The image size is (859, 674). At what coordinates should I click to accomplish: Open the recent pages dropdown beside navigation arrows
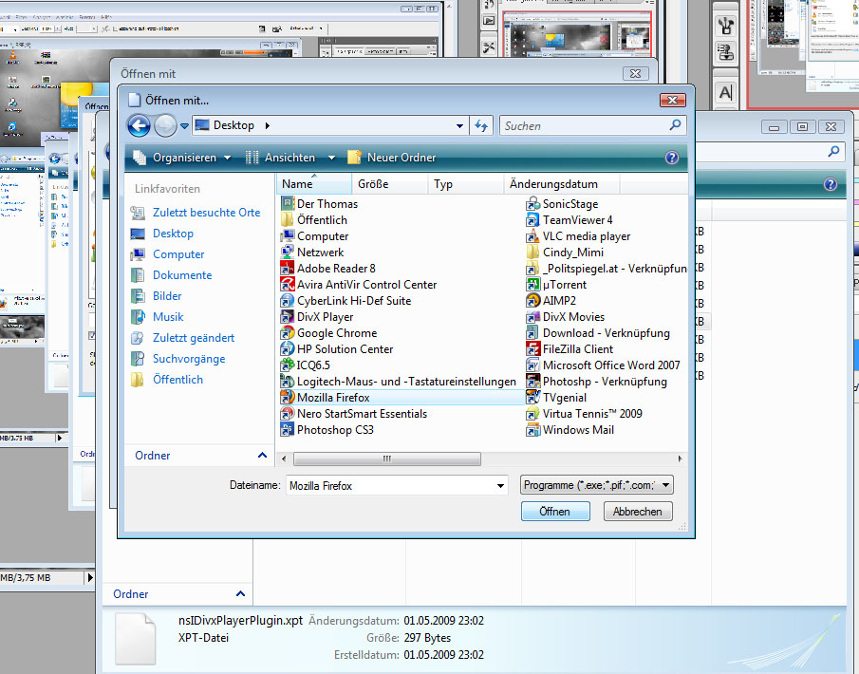185,126
